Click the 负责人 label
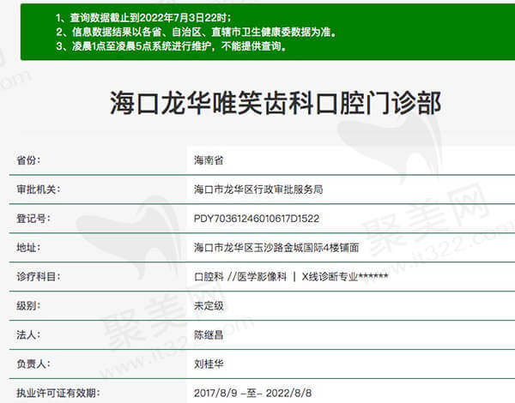 (33, 364)
